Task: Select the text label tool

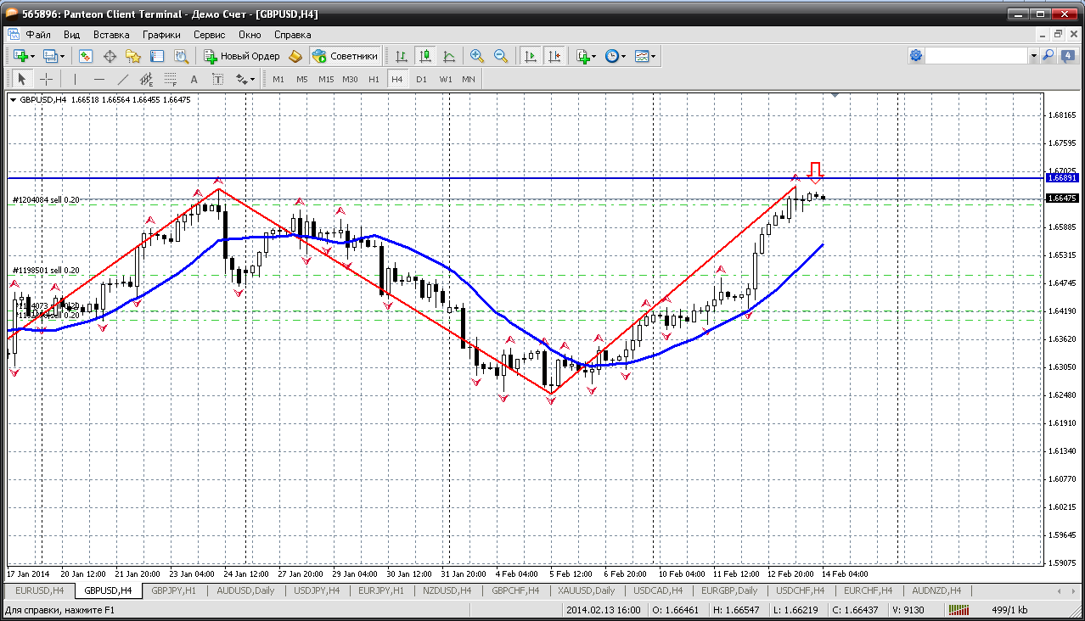Action: 217,79
